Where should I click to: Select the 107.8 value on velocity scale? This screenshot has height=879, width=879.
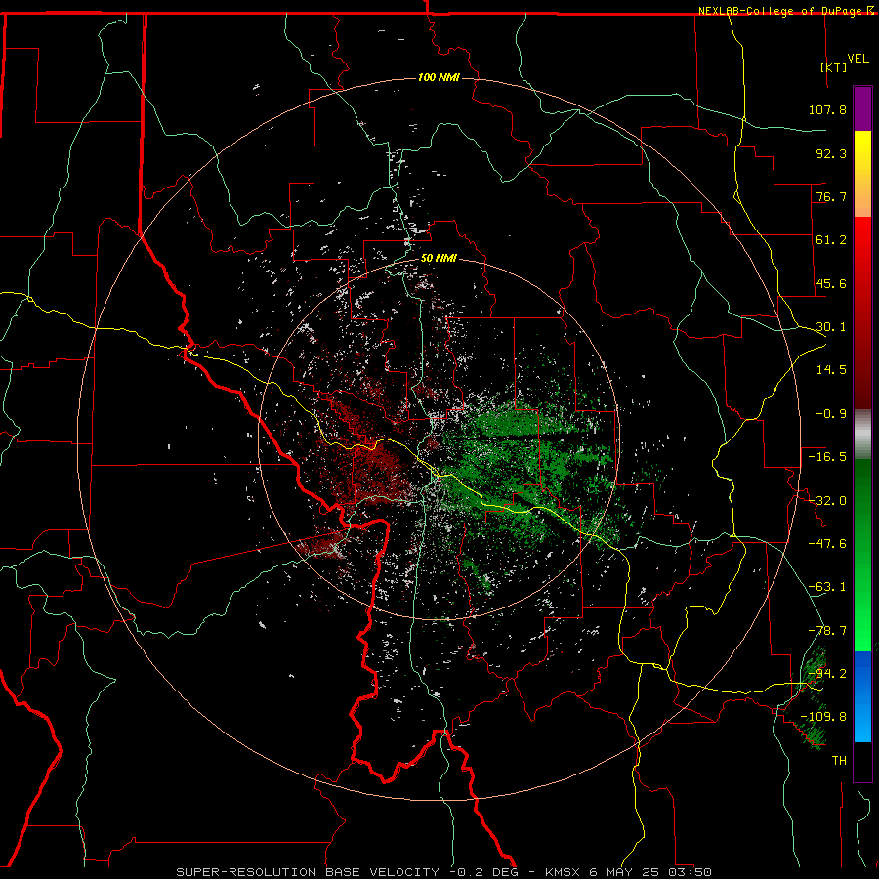click(827, 109)
